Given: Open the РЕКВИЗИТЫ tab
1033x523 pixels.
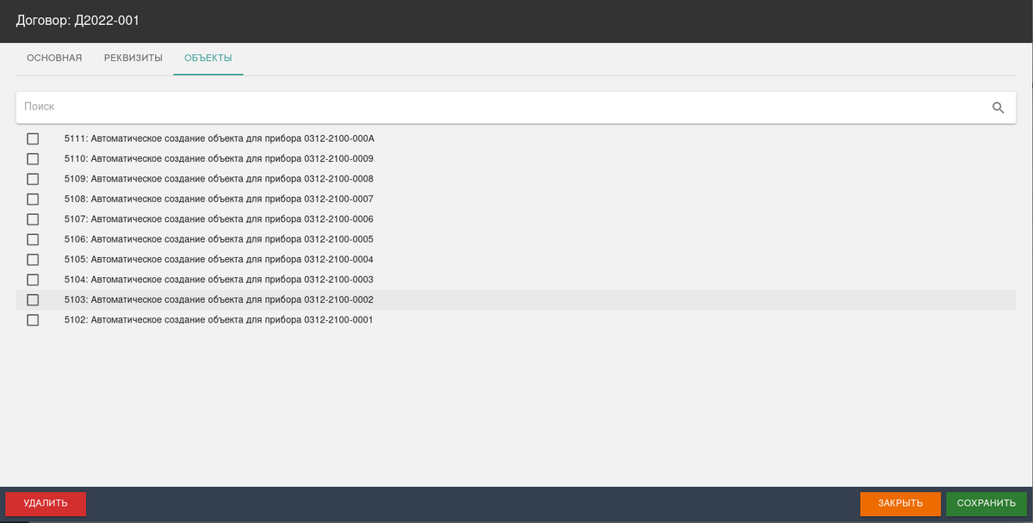Looking at the screenshot, I should point(133,58).
